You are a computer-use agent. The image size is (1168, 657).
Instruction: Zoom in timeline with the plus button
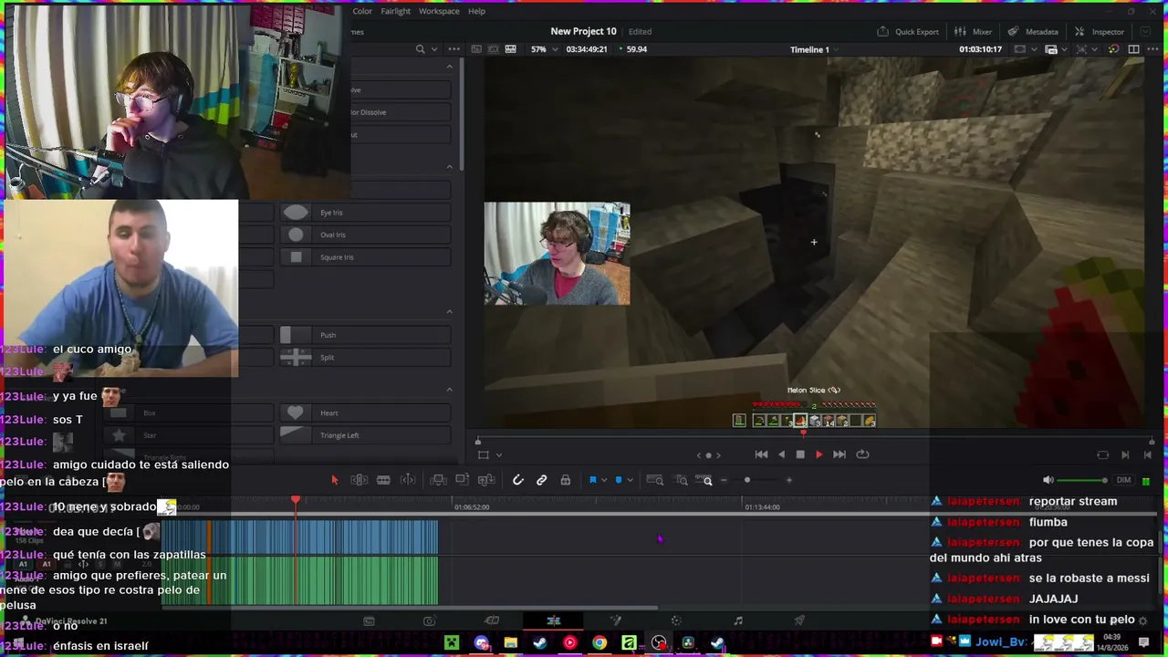789,480
